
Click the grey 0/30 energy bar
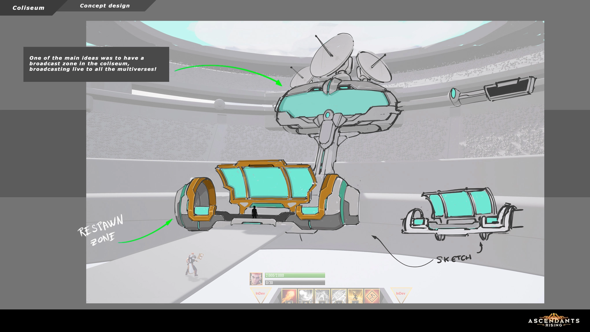pyautogui.click(x=295, y=283)
